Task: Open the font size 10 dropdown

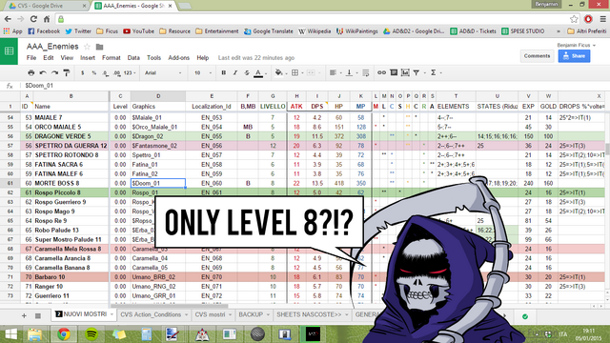Action: pyautogui.click(x=203, y=72)
